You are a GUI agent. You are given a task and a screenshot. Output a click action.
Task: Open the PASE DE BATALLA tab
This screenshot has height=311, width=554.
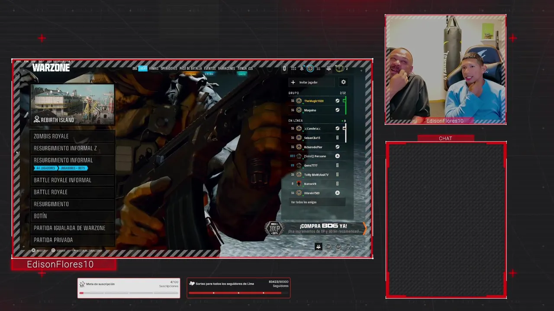(190, 68)
